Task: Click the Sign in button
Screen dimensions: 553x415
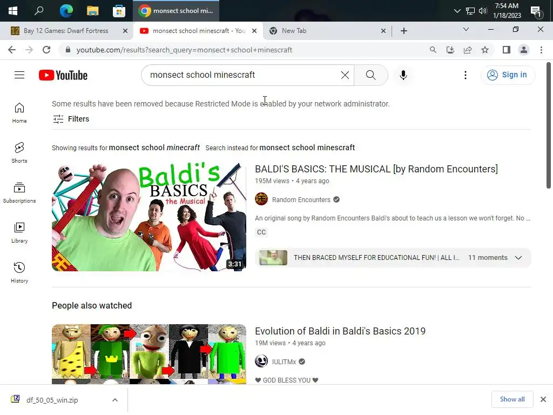Action: coord(508,75)
